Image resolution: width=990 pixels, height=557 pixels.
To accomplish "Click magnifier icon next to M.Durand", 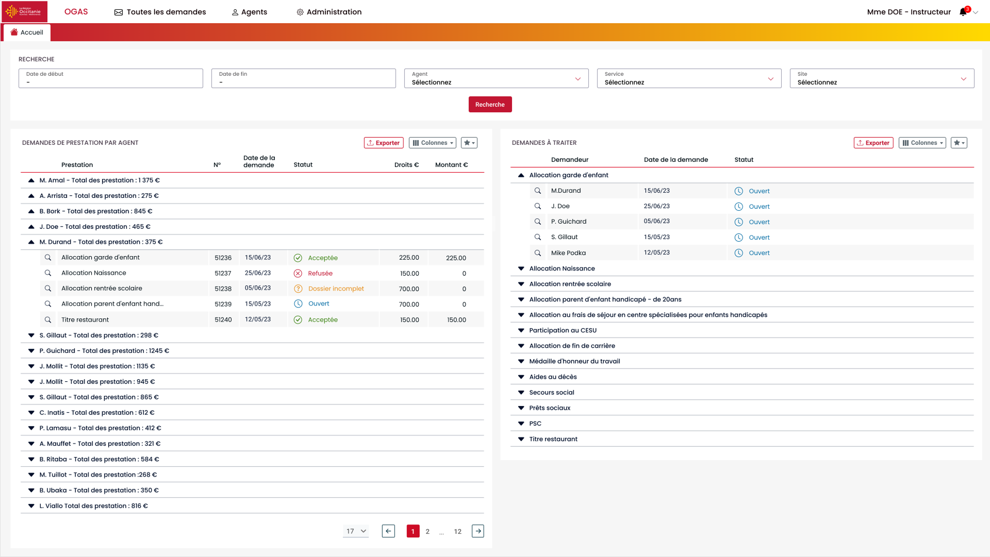I will click(x=538, y=191).
